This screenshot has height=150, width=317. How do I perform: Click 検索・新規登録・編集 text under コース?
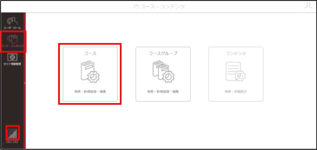[90, 91]
